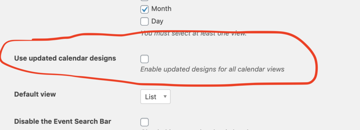This screenshot has width=360, height=130.
Task: Select the Use updated calendar designs heading
Action: pos(65,58)
